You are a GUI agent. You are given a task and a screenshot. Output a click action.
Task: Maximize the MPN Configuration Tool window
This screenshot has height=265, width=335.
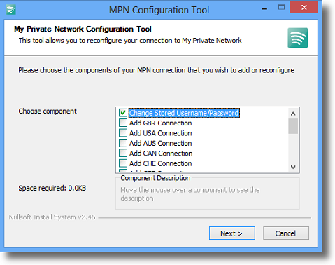tap(281, 8)
